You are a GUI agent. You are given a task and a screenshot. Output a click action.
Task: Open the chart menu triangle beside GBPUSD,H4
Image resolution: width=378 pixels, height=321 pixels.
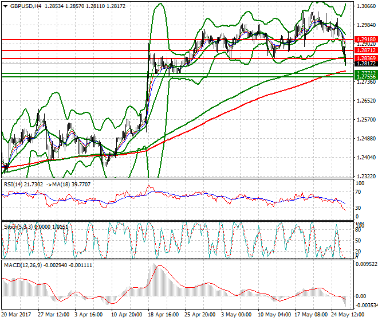pos(5,6)
